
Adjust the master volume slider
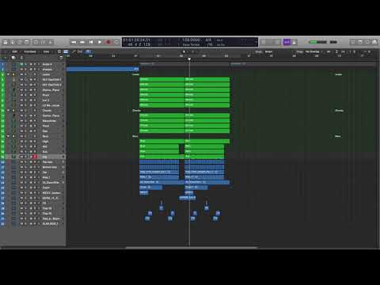[317, 42]
